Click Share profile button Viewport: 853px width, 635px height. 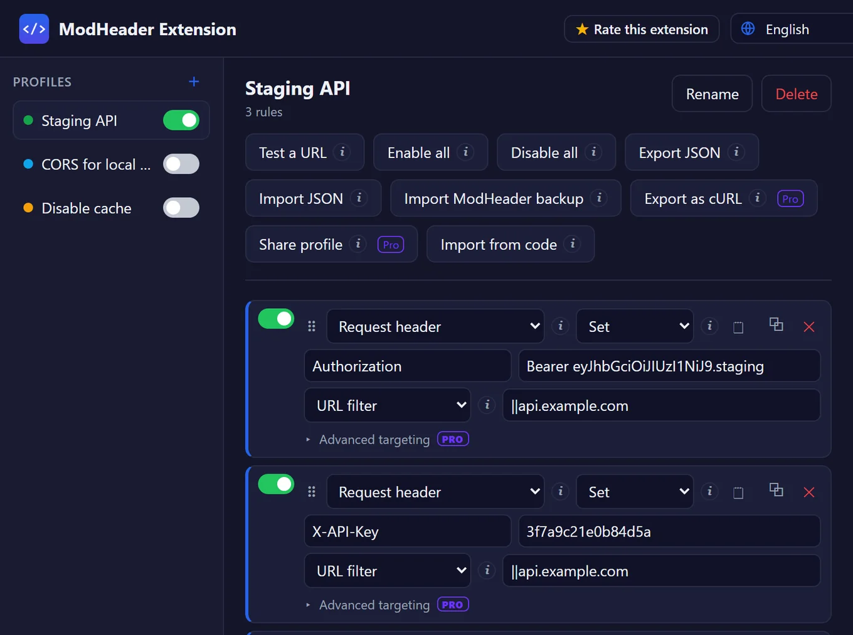331,244
